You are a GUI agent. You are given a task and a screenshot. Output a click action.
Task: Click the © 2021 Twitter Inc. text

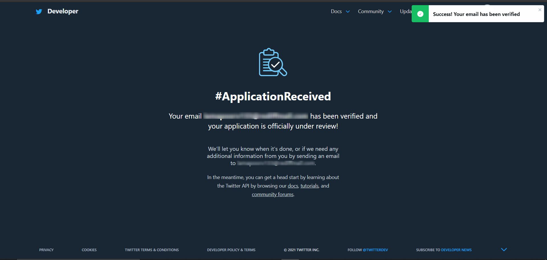click(x=301, y=250)
